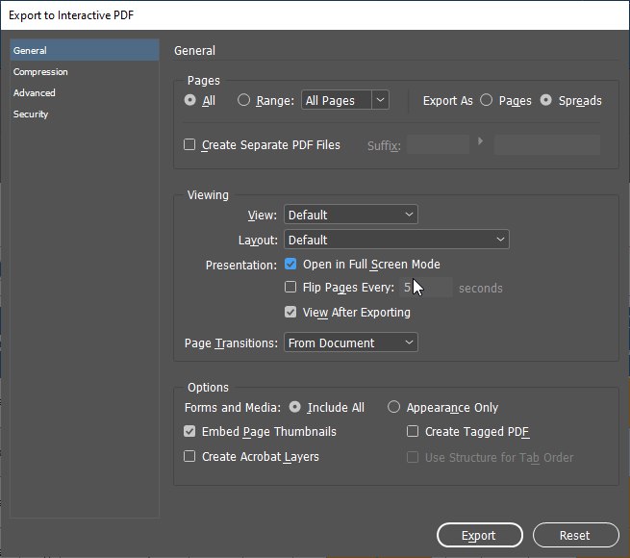Viewport: 630px width, 558px height.
Task: Open the Security settings section
Action: (x=31, y=114)
